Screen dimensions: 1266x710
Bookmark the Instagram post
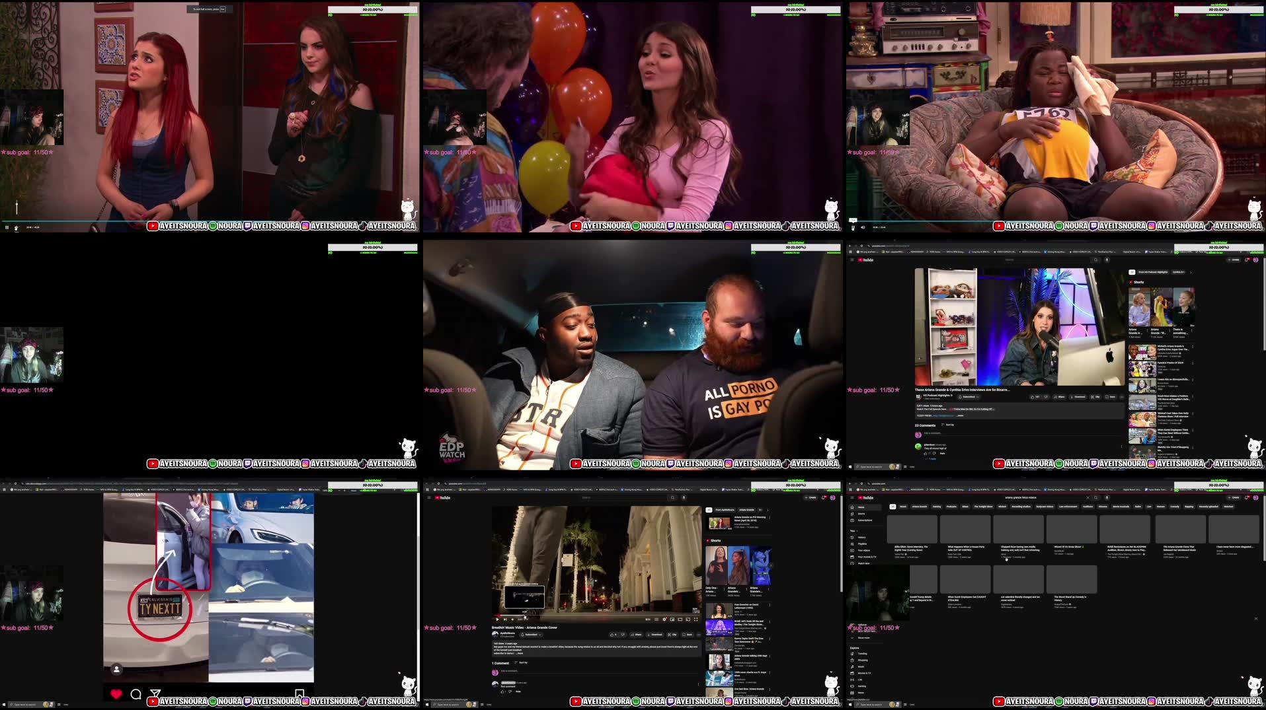click(299, 693)
